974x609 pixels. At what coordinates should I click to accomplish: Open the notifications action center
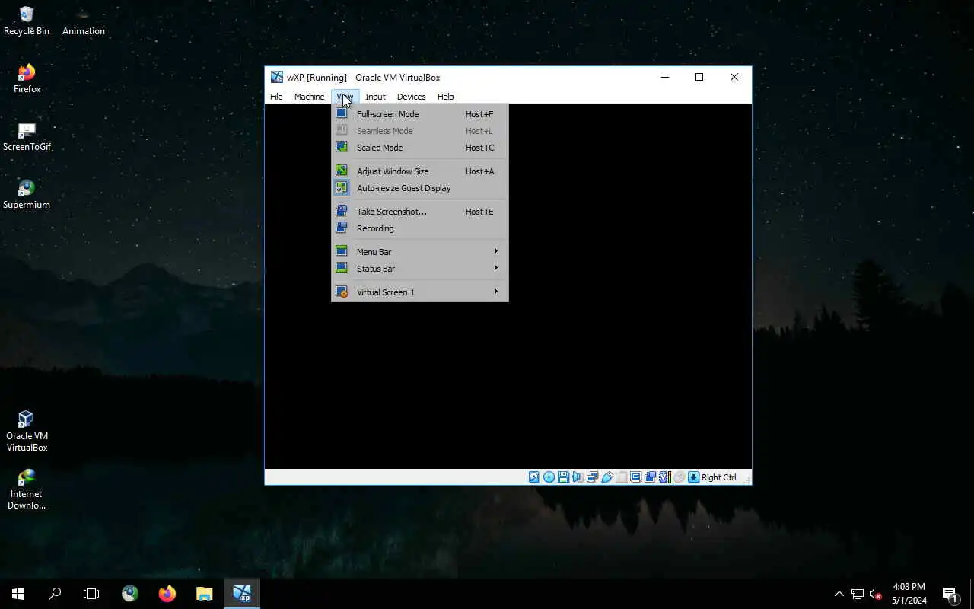point(950,594)
